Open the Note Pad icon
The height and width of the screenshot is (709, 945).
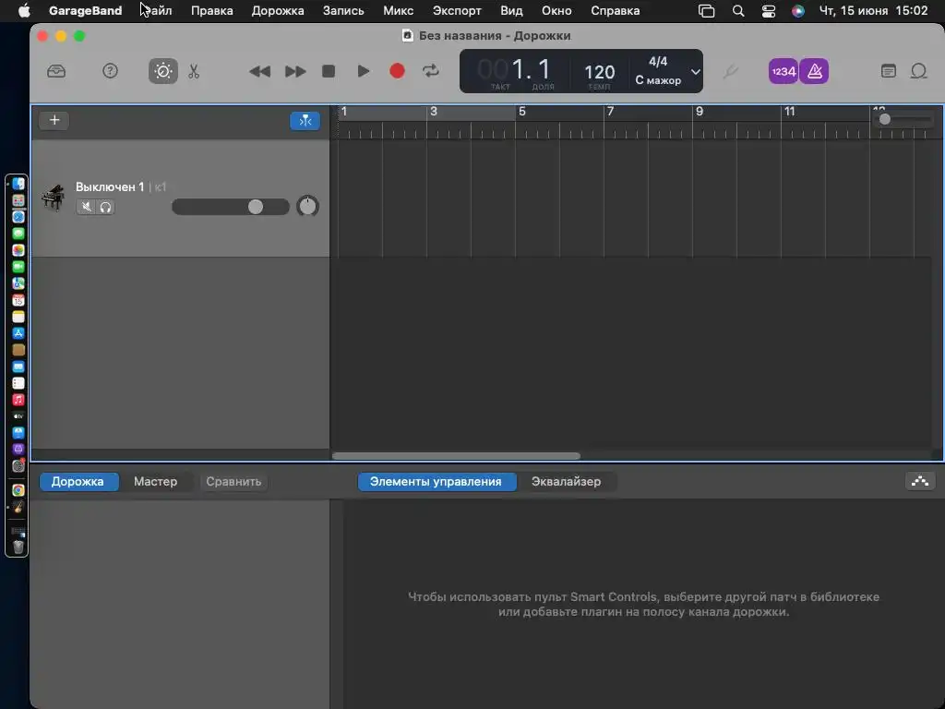coord(889,71)
